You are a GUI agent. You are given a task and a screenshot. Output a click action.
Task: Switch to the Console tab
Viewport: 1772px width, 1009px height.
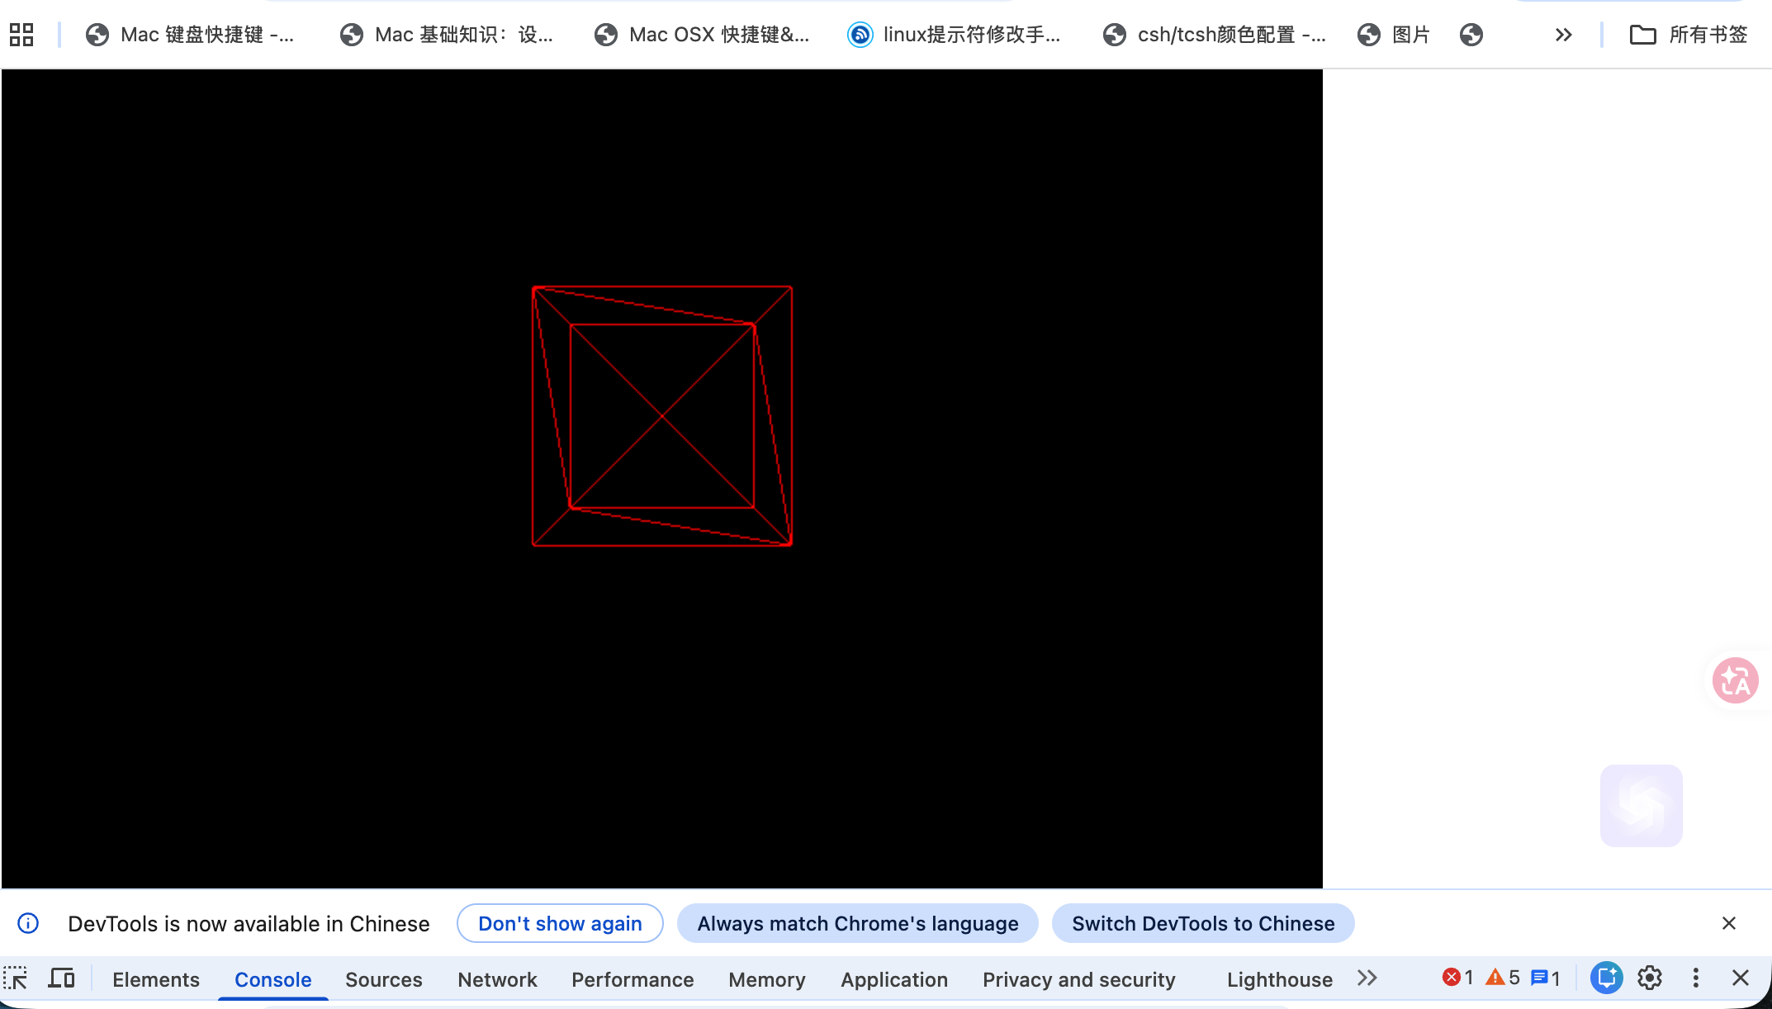point(273,979)
